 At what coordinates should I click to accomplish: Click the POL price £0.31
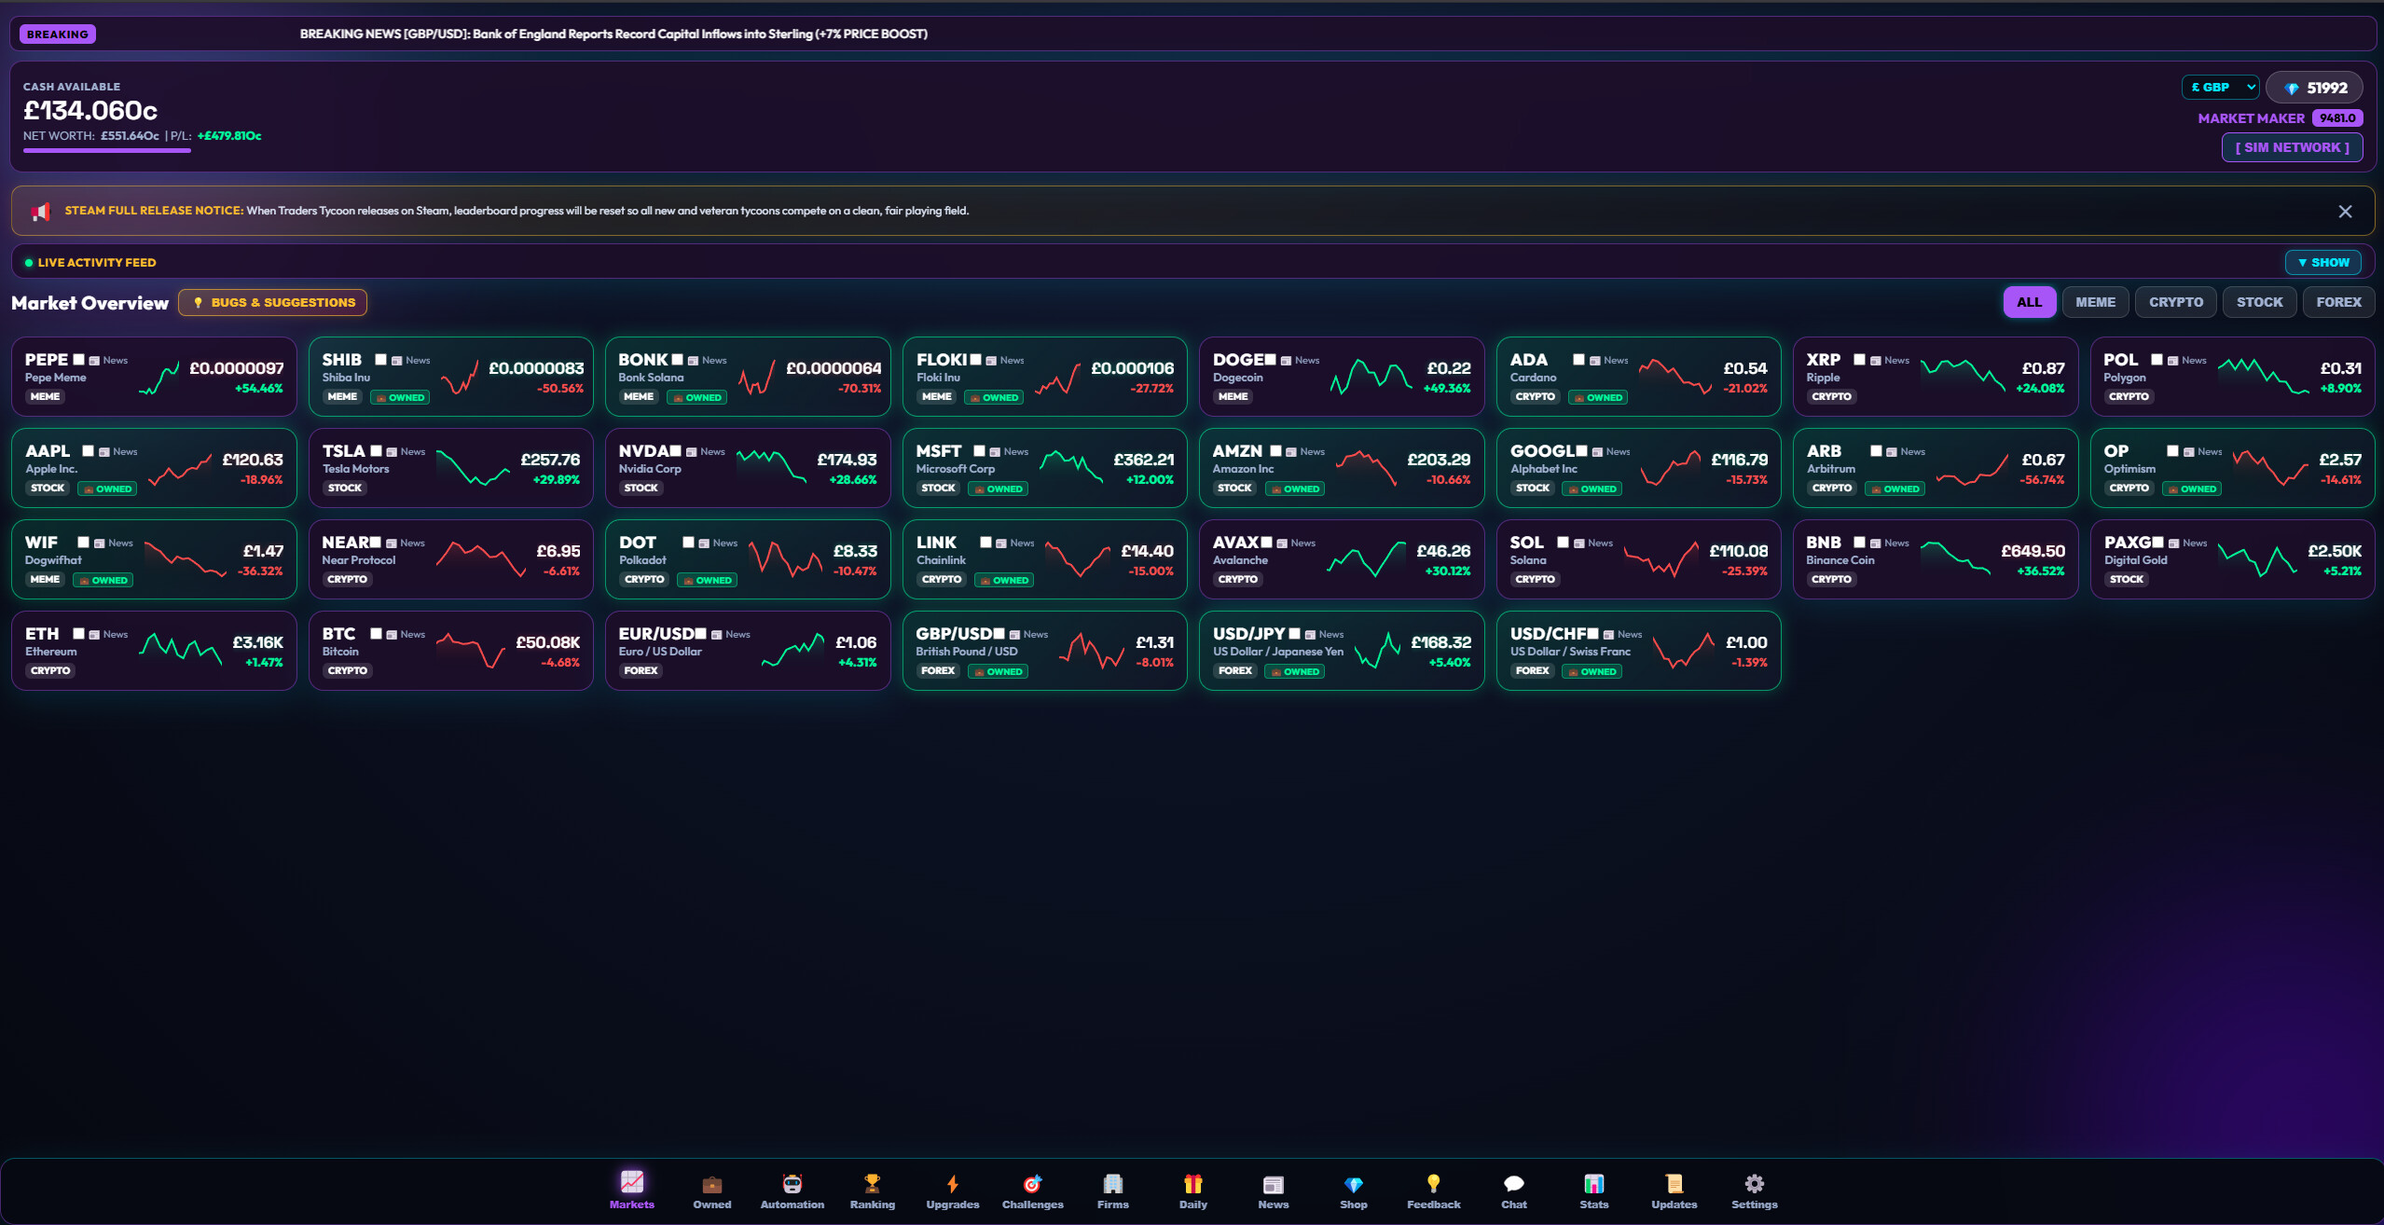click(2340, 368)
